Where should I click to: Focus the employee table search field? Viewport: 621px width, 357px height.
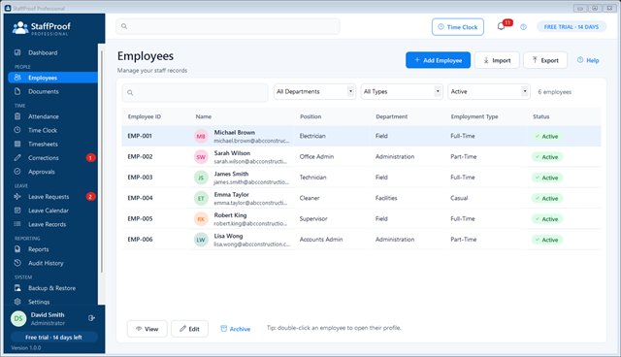point(195,92)
